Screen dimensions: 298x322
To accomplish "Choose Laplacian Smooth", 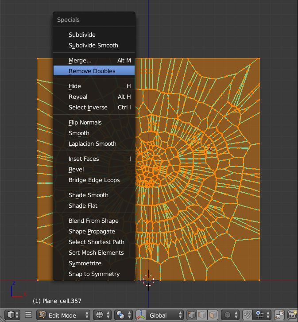I will 94,144.
